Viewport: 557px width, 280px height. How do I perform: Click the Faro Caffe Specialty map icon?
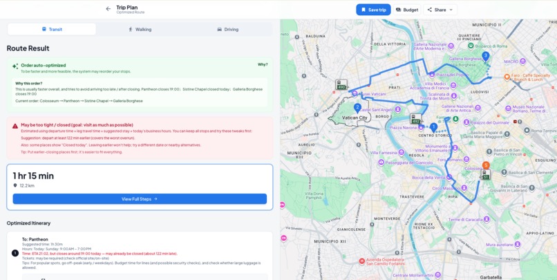(507, 77)
